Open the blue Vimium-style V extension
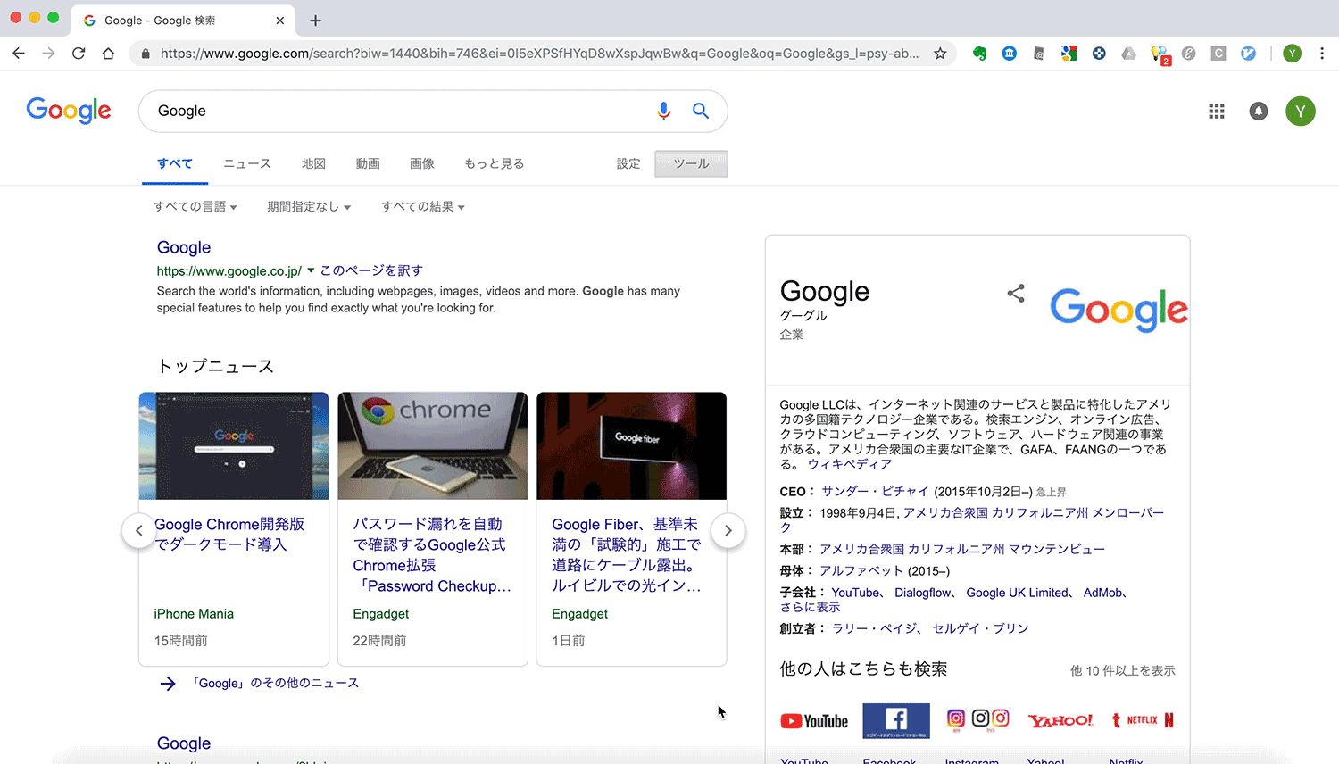The height and width of the screenshot is (764, 1339). (x=1249, y=54)
